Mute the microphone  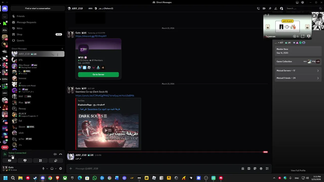click(43, 169)
